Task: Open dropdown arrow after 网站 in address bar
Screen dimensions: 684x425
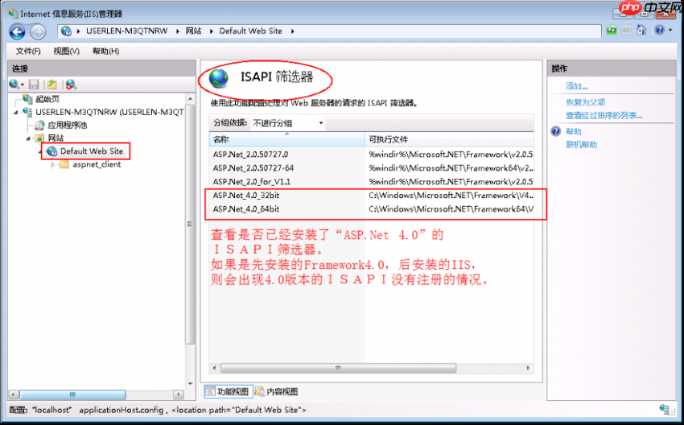Action: (211, 31)
